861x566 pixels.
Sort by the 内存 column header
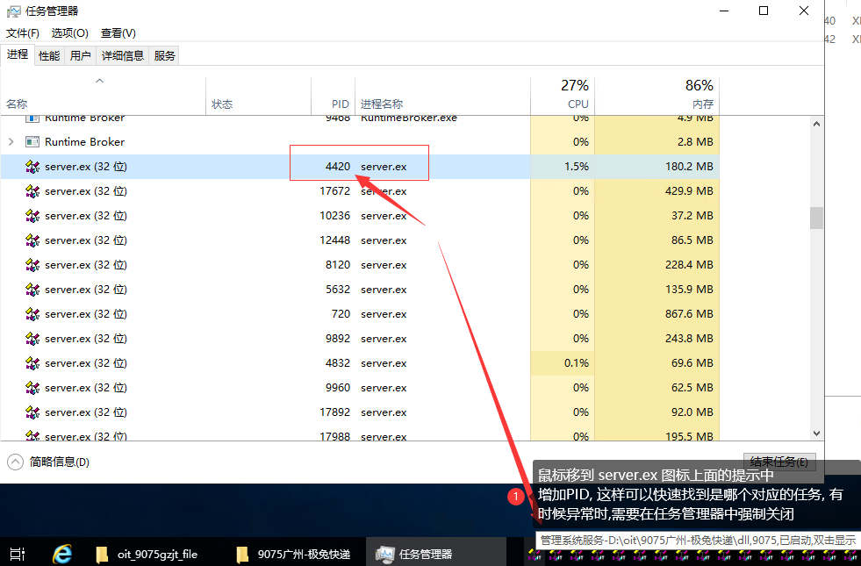pyautogui.click(x=702, y=104)
